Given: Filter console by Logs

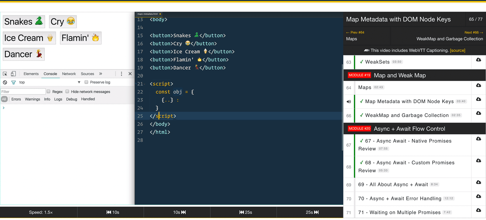Looking at the screenshot, I should pyautogui.click(x=58, y=99).
